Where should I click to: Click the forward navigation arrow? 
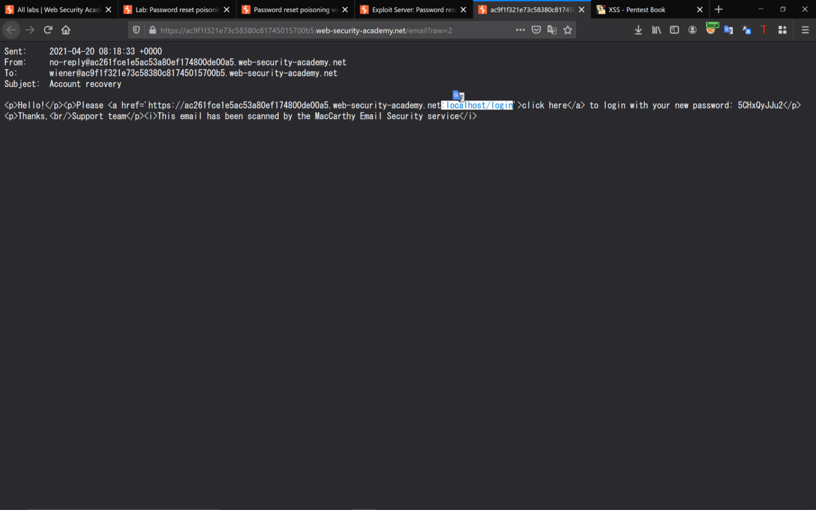point(29,30)
